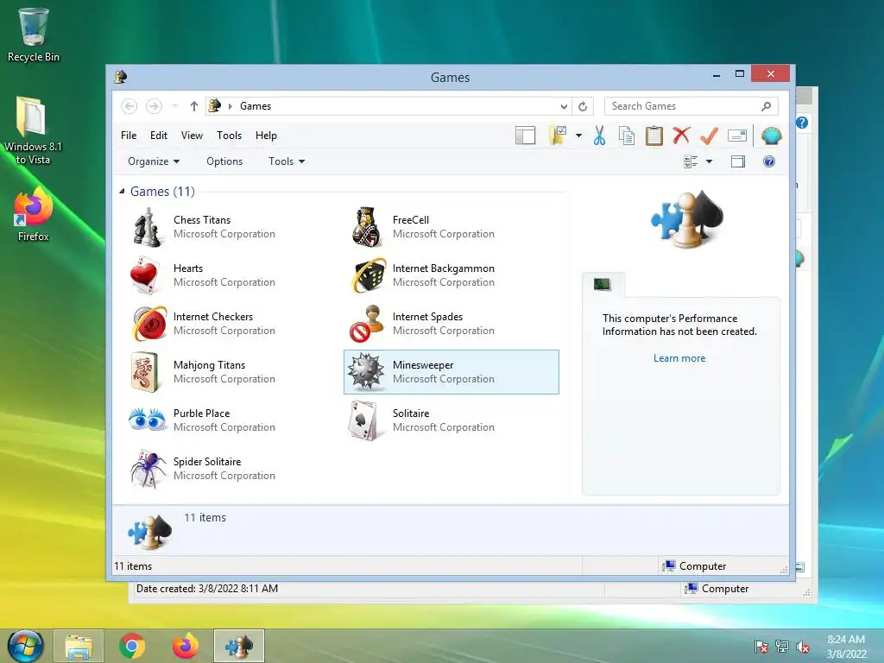Image resolution: width=884 pixels, height=663 pixels.
Task: Open the File menu
Action: tap(129, 136)
